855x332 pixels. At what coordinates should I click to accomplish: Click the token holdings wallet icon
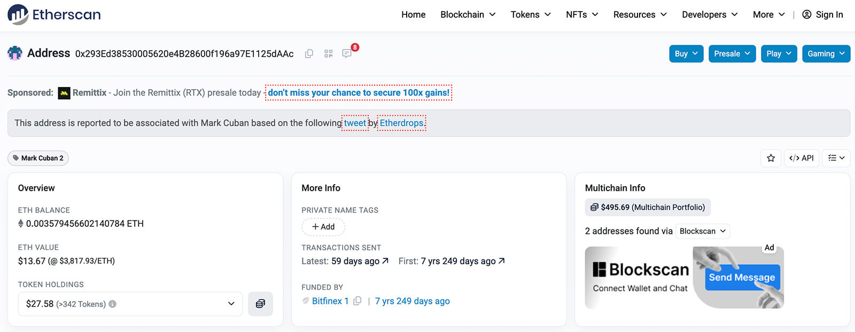click(260, 304)
